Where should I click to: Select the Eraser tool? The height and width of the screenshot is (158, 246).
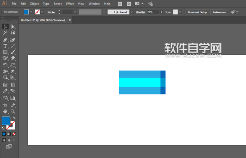point(13,58)
